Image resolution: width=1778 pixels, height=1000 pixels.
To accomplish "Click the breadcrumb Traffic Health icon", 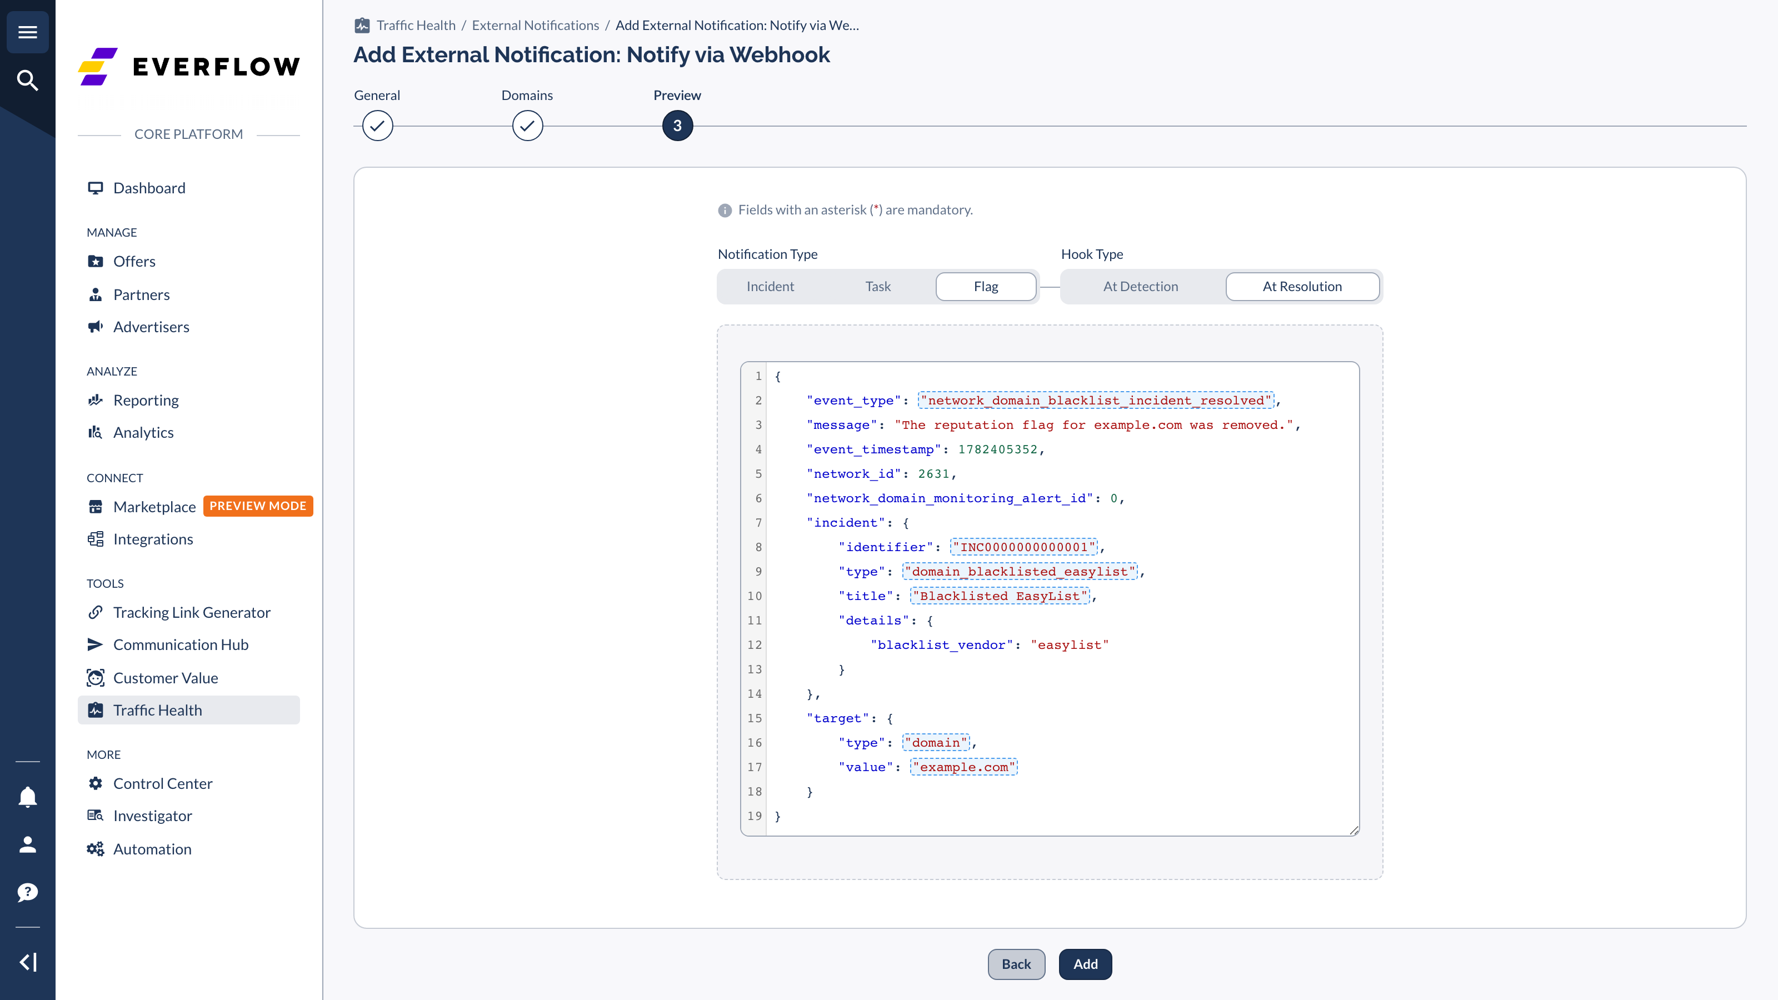I will 362,26.
